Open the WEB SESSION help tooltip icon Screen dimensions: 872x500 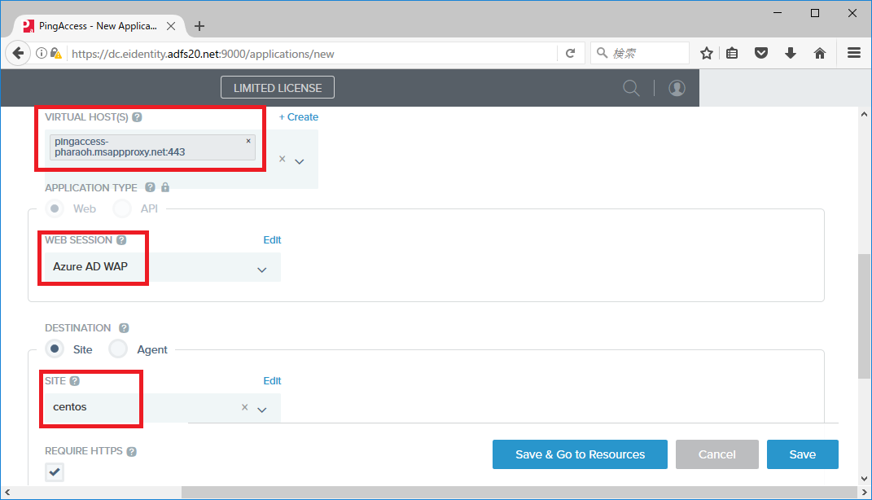coord(123,239)
